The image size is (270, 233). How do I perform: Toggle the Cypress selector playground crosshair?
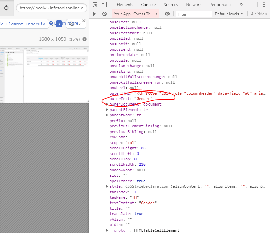tap(7, 8)
